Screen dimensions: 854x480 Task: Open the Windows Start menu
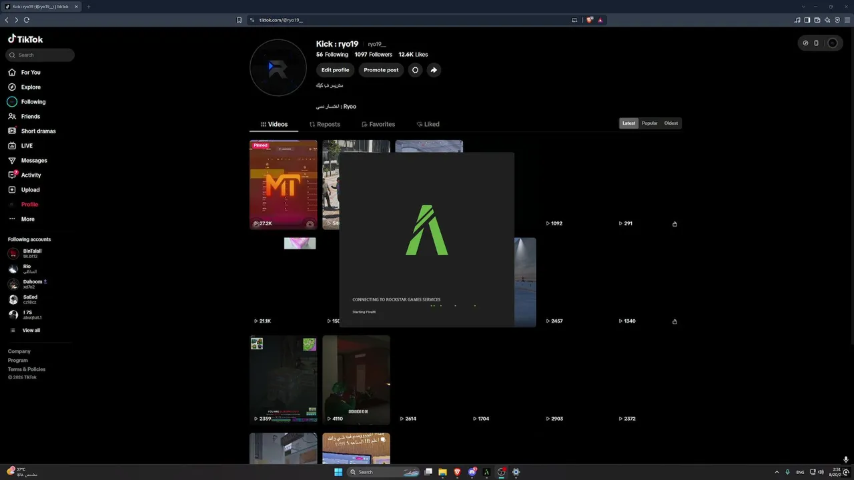(338, 472)
